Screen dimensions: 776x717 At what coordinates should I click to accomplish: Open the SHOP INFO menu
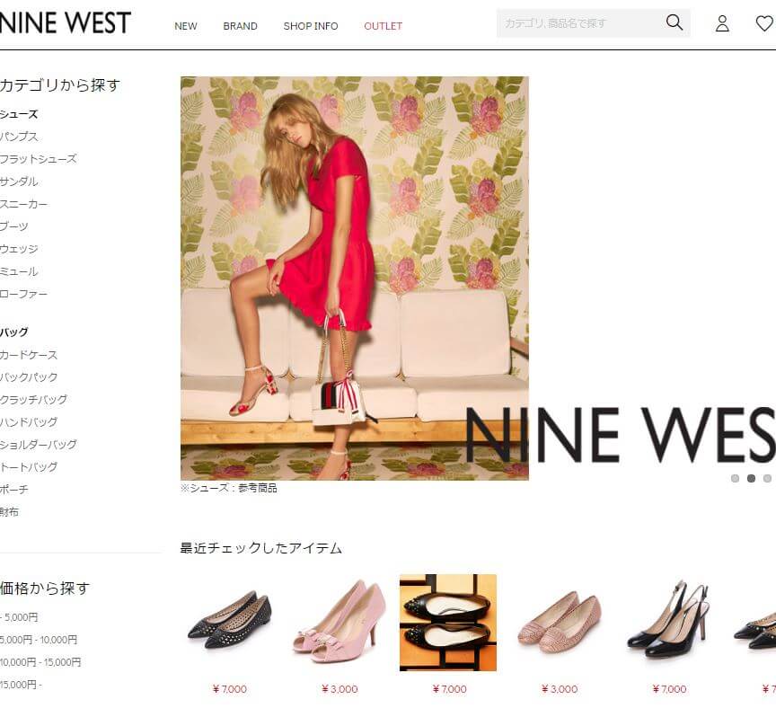[x=311, y=26]
